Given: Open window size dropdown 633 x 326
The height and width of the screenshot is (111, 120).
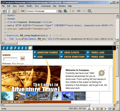Looking at the screenshot, I should pyautogui.click(x=74, y=109).
